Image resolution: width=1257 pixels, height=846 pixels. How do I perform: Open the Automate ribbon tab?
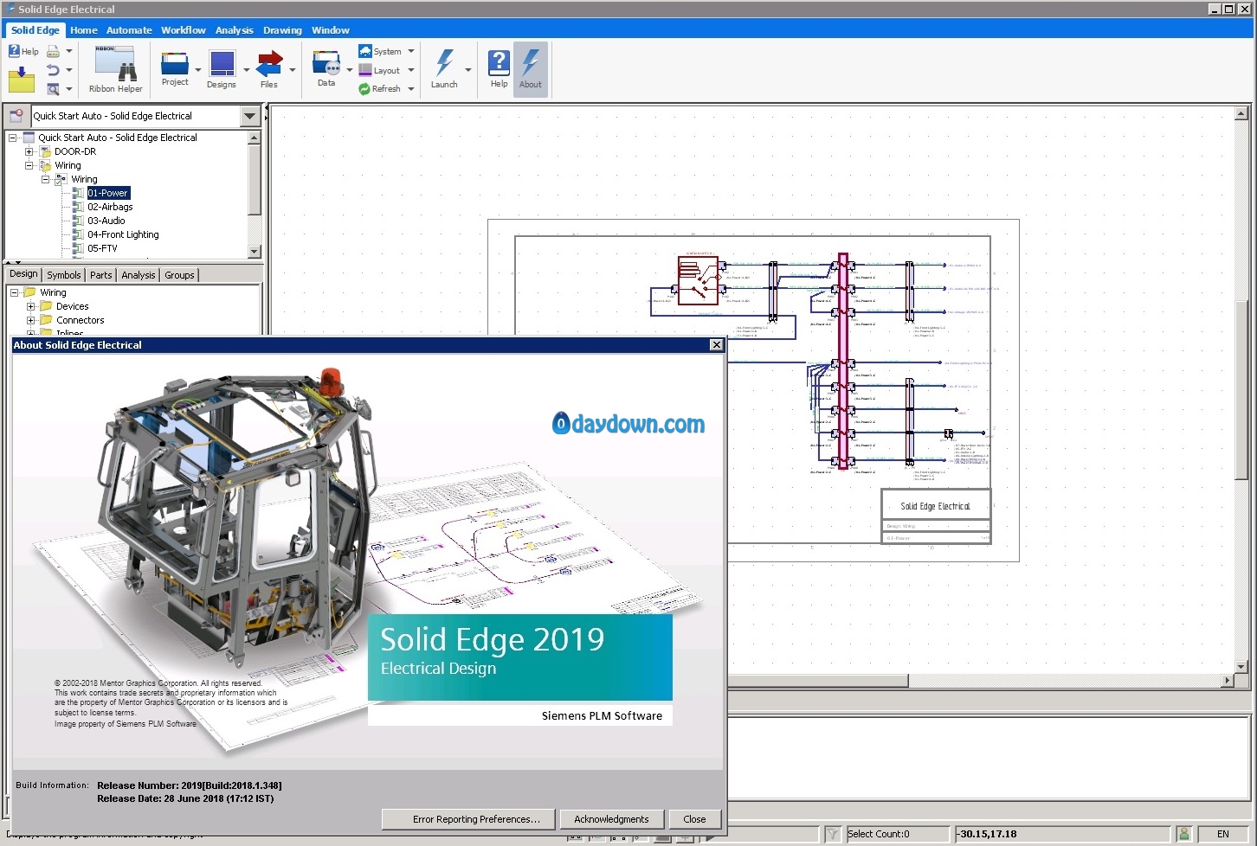129,29
